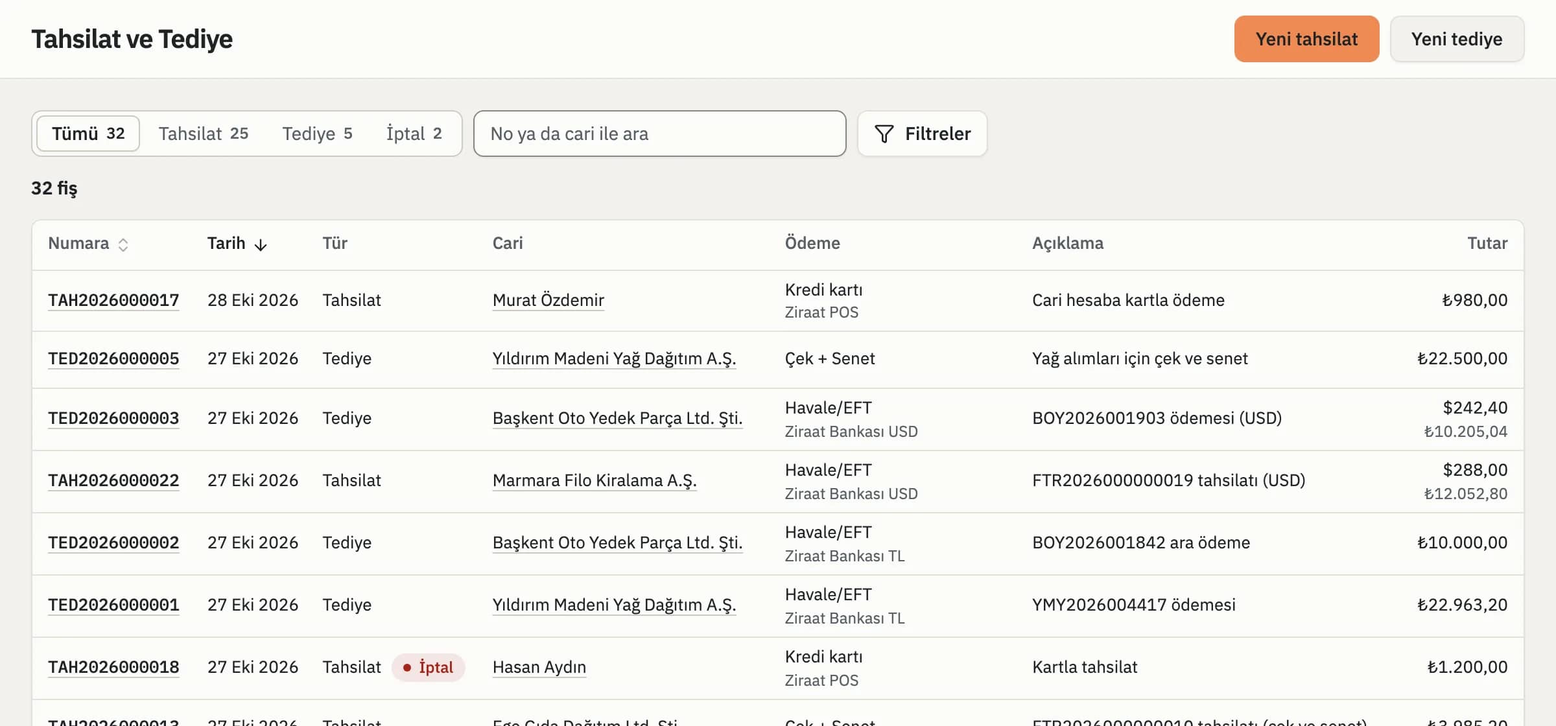Click 'Kartla tahsilat' description
The image size is (1556, 726).
point(1085,667)
